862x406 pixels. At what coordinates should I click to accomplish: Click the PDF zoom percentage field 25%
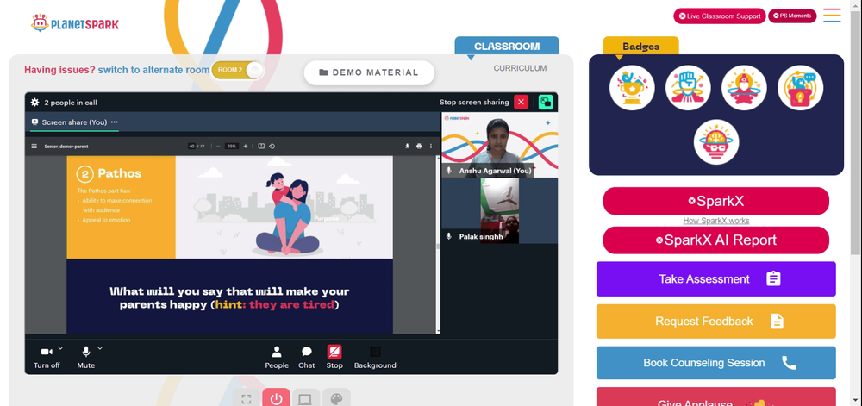[x=231, y=147]
